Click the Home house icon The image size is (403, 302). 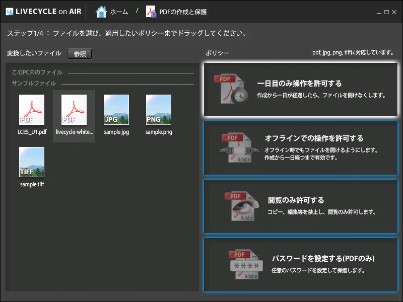pyautogui.click(x=101, y=12)
